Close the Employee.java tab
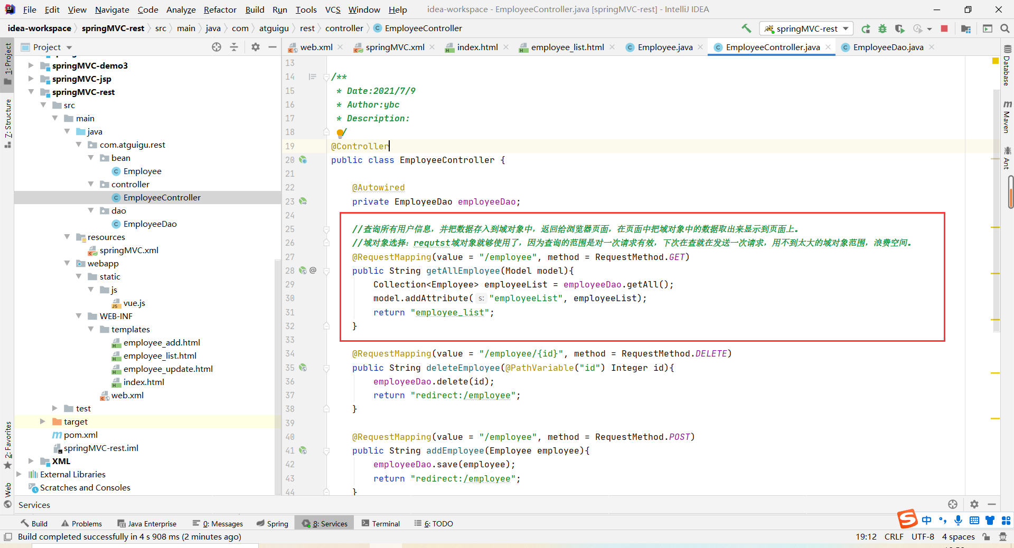Image resolution: width=1014 pixels, height=548 pixels. (700, 47)
